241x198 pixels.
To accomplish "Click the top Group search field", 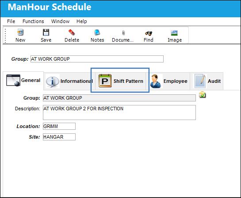I will click(x=97, y=59).
